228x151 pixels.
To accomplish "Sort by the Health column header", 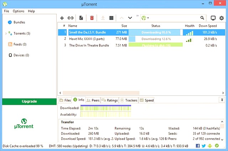I will (190, 26).
